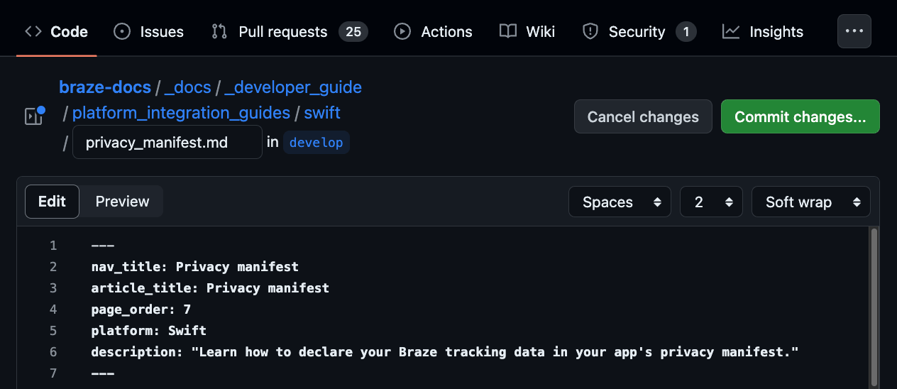Click the nav_title: Privacy manifest line

195,267
